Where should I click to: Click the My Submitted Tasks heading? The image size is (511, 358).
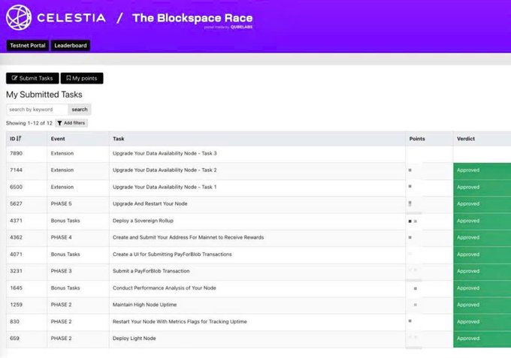click(x=44, y=95)
